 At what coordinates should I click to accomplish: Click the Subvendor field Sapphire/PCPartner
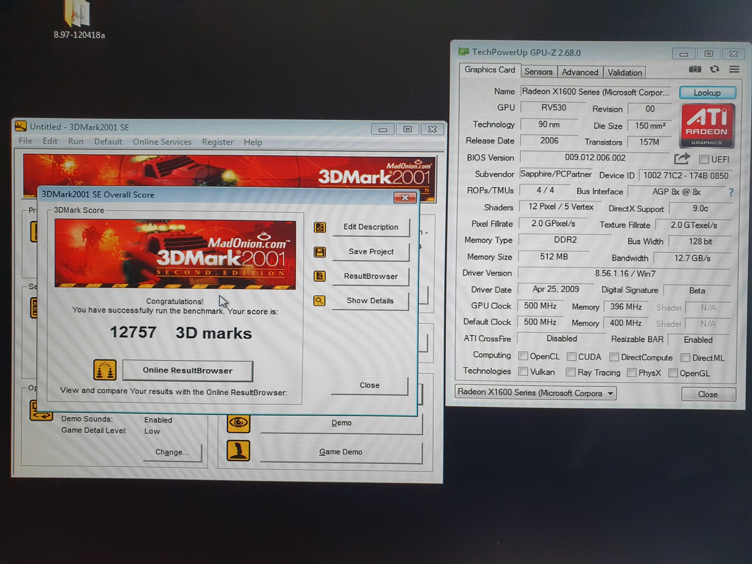[556, 174]
